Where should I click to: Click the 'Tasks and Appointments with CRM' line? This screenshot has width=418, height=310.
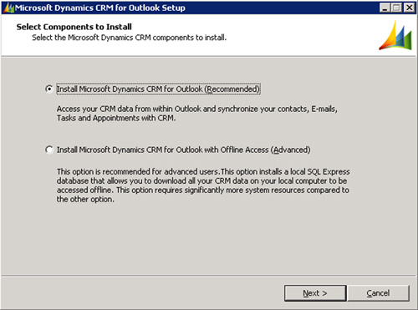tap(116, 118)
